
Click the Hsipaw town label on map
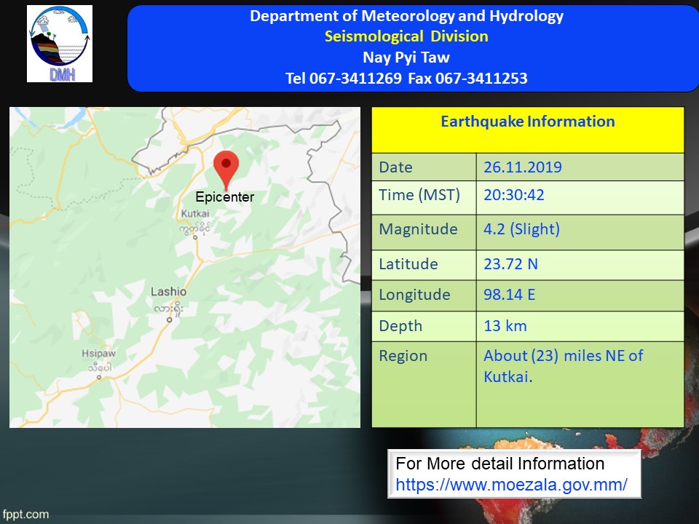click(x=98, y=354)
